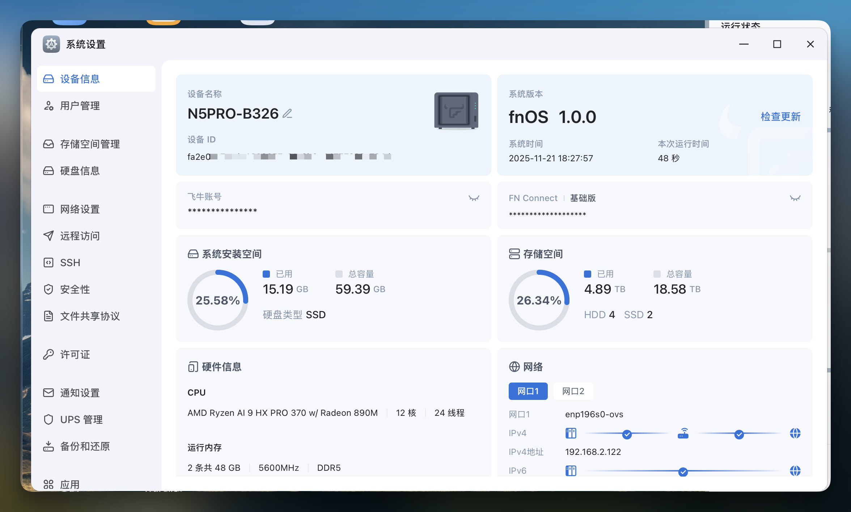Screen dimensions: 851x512
Task: Click the 通知设置 envelope icon
Action: [x=48, y=393]
